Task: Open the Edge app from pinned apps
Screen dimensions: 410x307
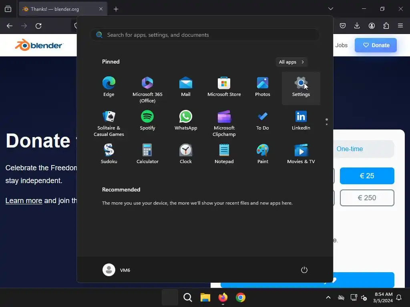Action: point(109,88)
